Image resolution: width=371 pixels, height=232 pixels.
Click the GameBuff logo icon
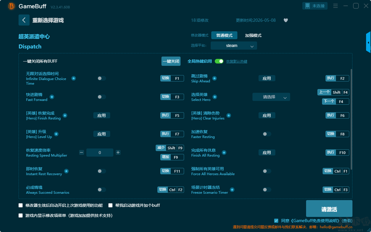12,6
